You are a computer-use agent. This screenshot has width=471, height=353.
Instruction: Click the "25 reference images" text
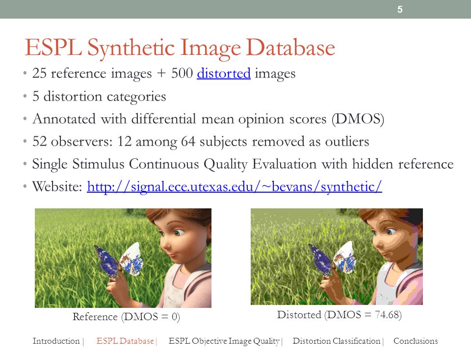(x=92, y=73)
